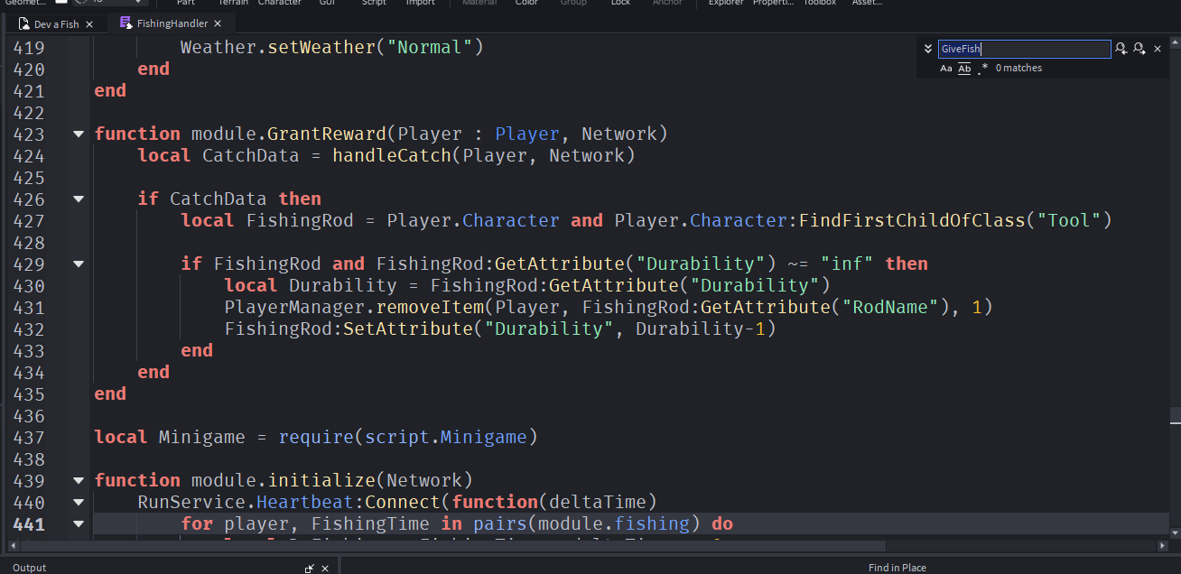Click line number 437 in the gutter
Screen dimensions: 1181x574
[28, 438]
